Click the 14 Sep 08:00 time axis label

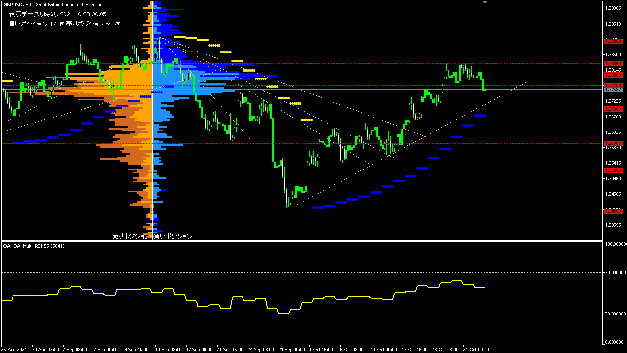[168, 349]
